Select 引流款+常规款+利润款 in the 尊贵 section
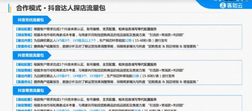 click(166, 105)
